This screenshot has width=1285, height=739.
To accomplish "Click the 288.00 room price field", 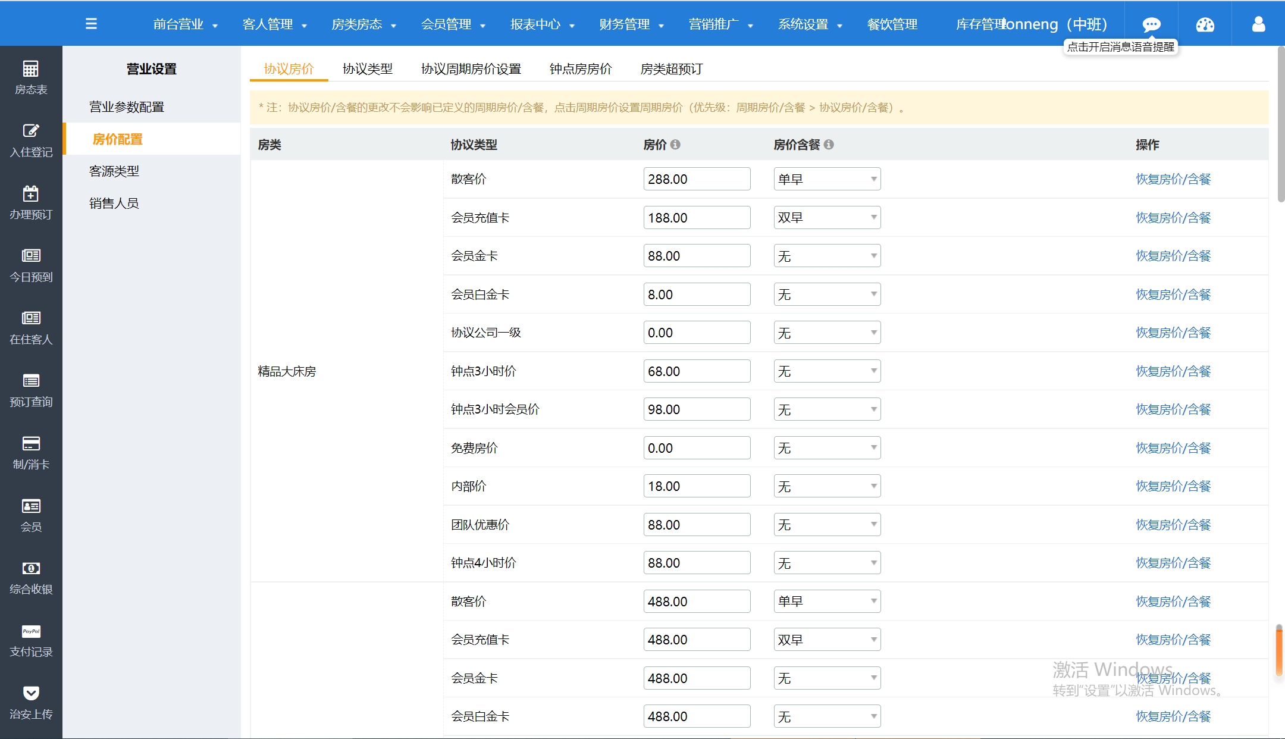I will pyautogui.click(x=697, y=179).
